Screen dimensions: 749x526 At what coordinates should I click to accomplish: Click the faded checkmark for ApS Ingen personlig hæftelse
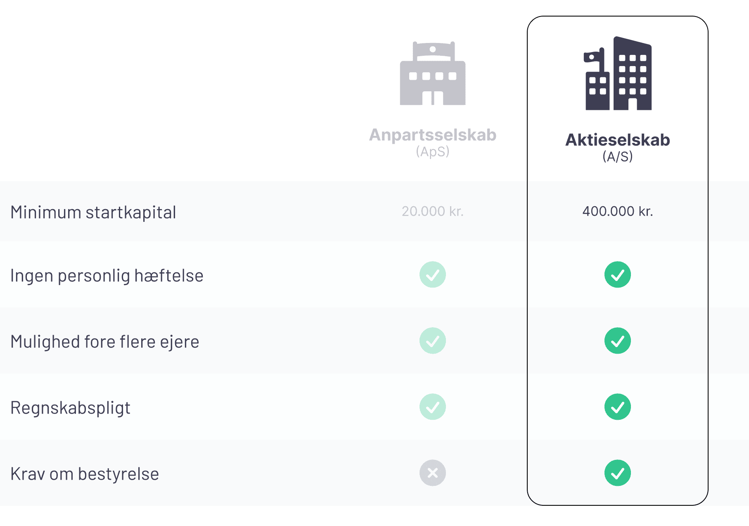click(433, 274)
